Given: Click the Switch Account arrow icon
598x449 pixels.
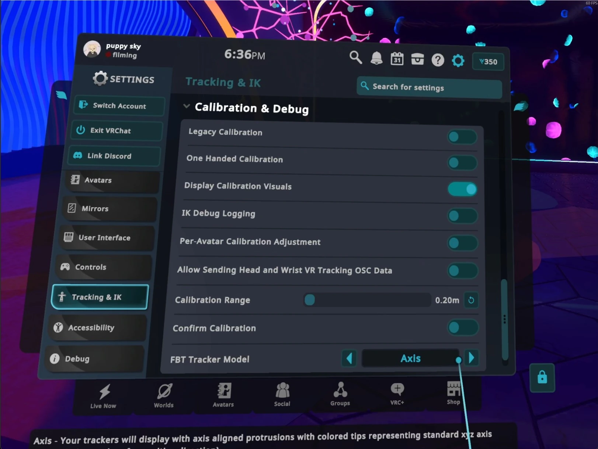Looking at the screenshot, I should 83,105.
